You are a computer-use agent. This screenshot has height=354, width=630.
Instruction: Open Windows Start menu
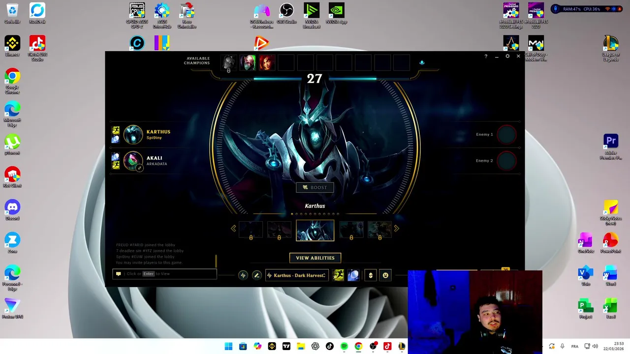[x=228, y=347]
